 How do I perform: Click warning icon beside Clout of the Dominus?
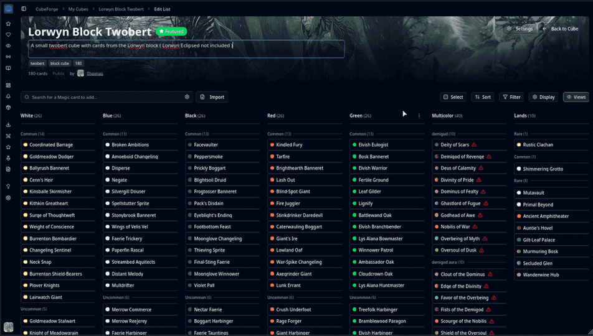pos(490,274)
